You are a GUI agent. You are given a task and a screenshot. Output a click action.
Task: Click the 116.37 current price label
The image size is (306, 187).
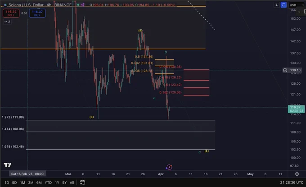(x=296, y=109)
